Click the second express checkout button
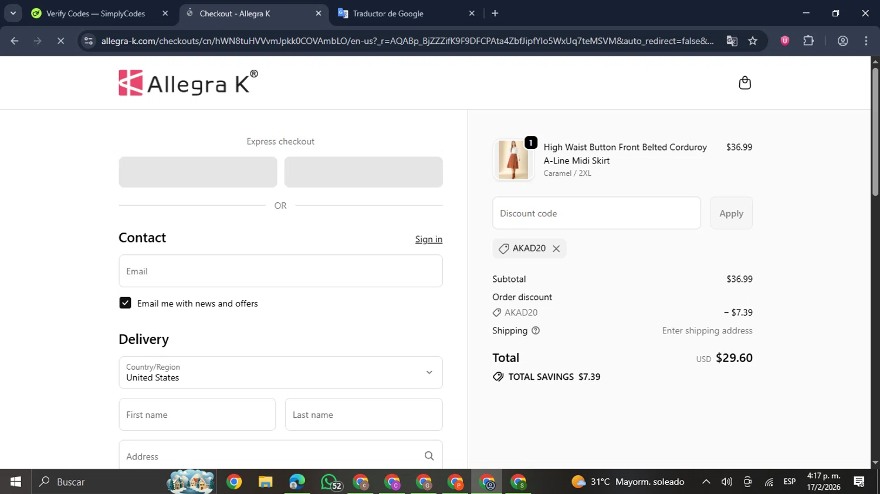This screenshot has width=880, height=494. pyautogui.click(x=363, y=172)
